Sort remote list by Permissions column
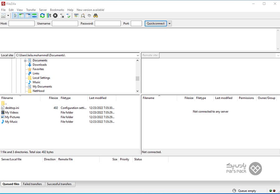This screenshot has width=280, height=194. (x=246, y=98)
